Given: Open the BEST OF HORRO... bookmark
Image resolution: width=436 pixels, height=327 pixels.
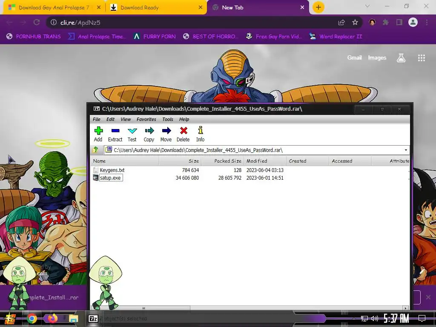Looking at the screenshot, I should 210,37.
